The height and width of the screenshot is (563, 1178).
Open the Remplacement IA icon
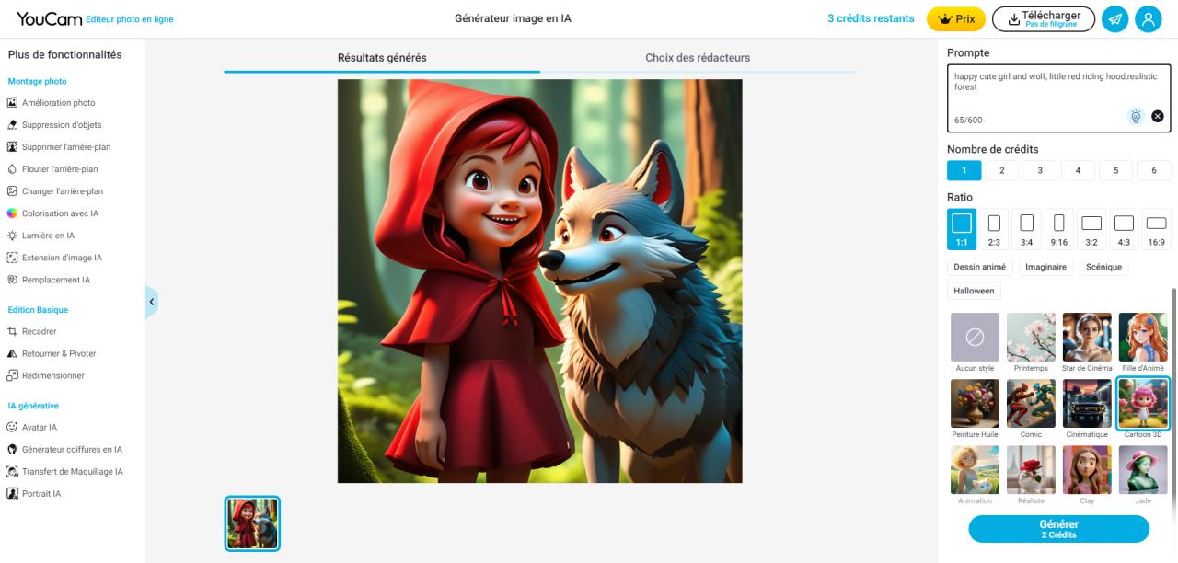click(x=13, y=280)
